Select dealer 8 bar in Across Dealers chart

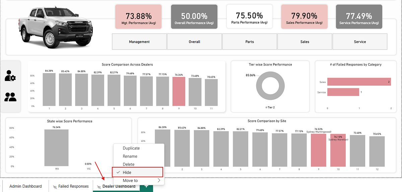click(x=162, y=91)
